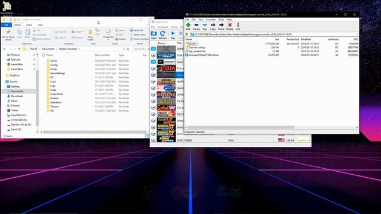Click Back arrow in Explorer navigation
The height and width of the screenshot is (214, 381).
tap(5, 49)
